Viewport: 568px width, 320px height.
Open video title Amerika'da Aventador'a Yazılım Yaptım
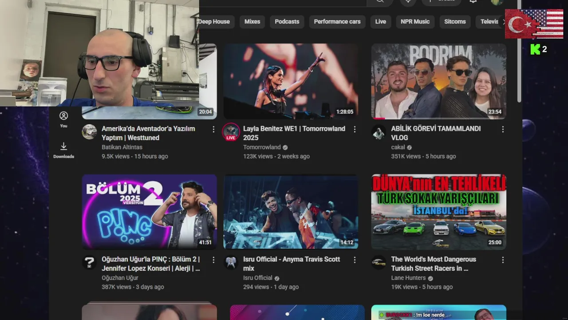(148, 133)
